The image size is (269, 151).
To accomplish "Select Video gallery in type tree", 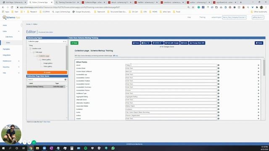I will point(47,66).
